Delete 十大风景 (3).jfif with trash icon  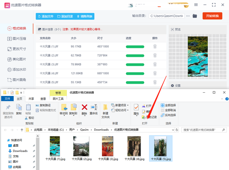(155, 64)
